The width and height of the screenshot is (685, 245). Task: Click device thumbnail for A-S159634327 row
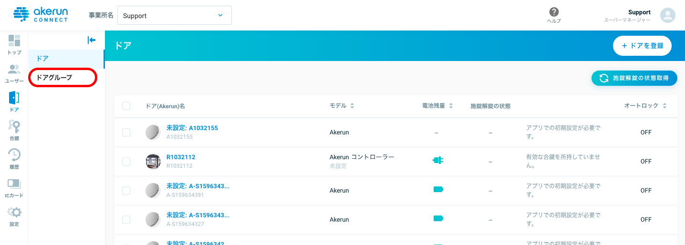tap(153, 219)
